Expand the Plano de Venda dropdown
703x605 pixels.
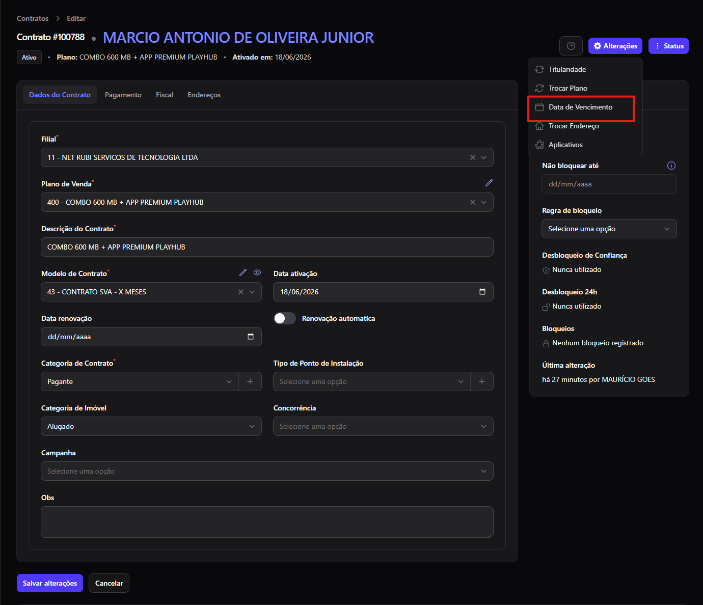pos(484,202)
